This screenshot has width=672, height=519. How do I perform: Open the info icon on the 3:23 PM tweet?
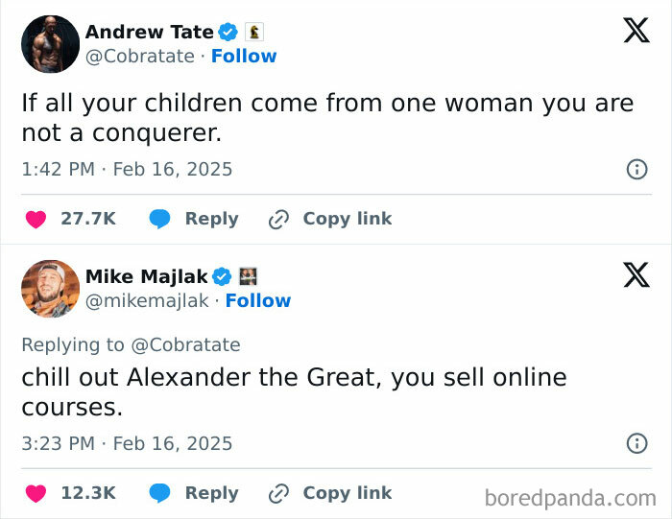(x=636, y=443)
